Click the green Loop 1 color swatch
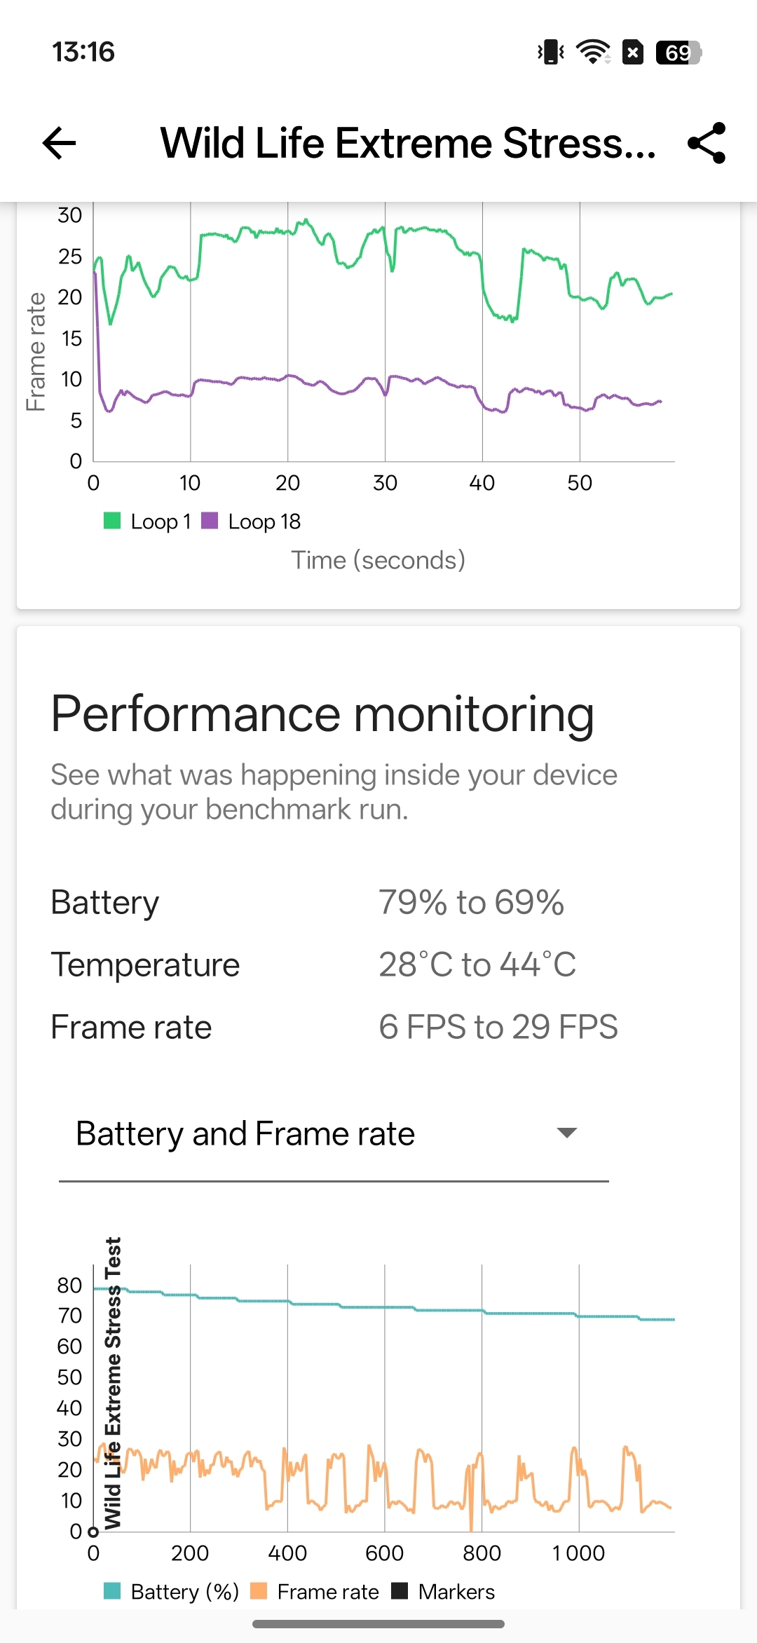Viewport: 757px width, 1643px height. tap(112, 521)
